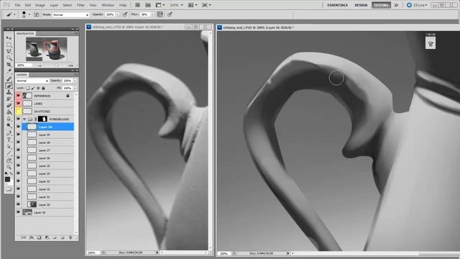Click Create new group icon

(55, 237)
